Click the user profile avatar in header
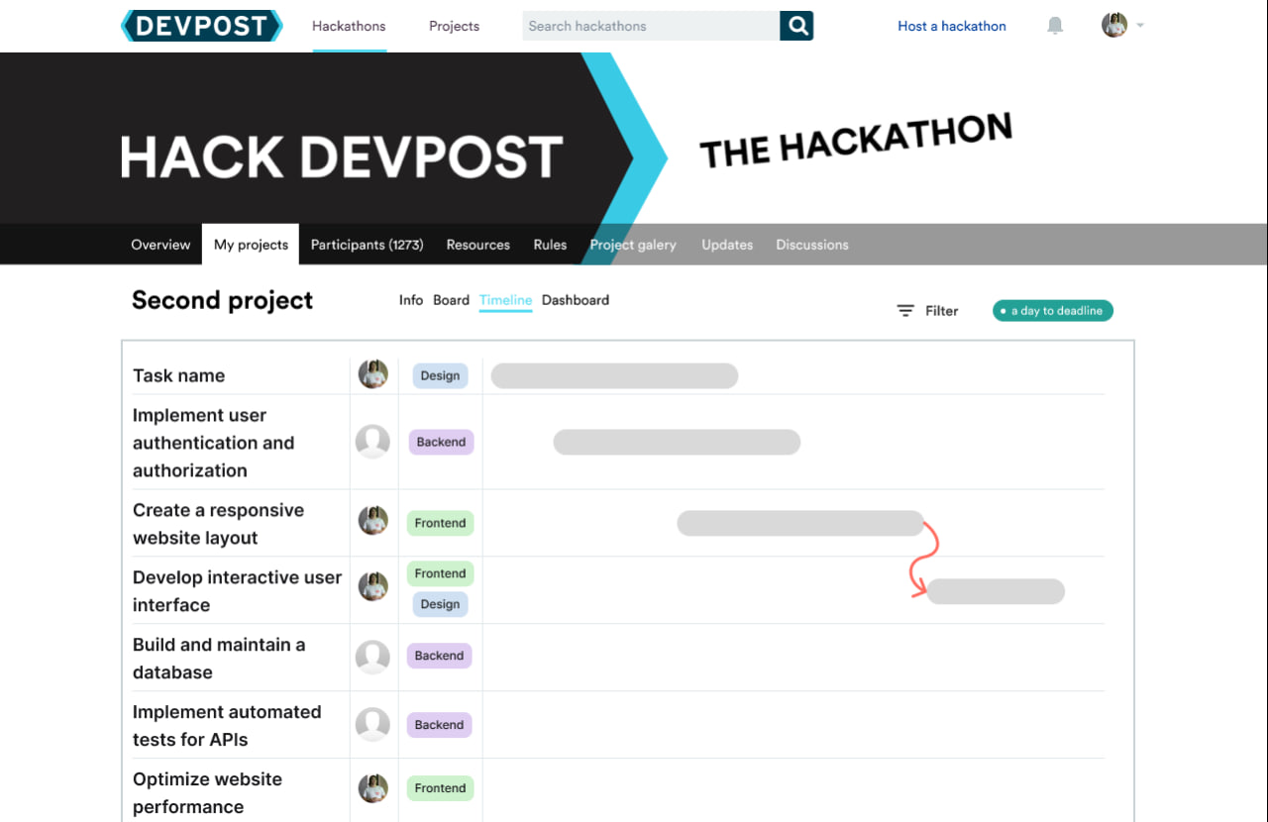The image size is (1268, 822). 1114,26
